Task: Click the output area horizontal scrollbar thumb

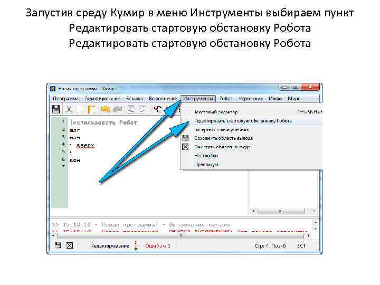Action: coord(180,235)
